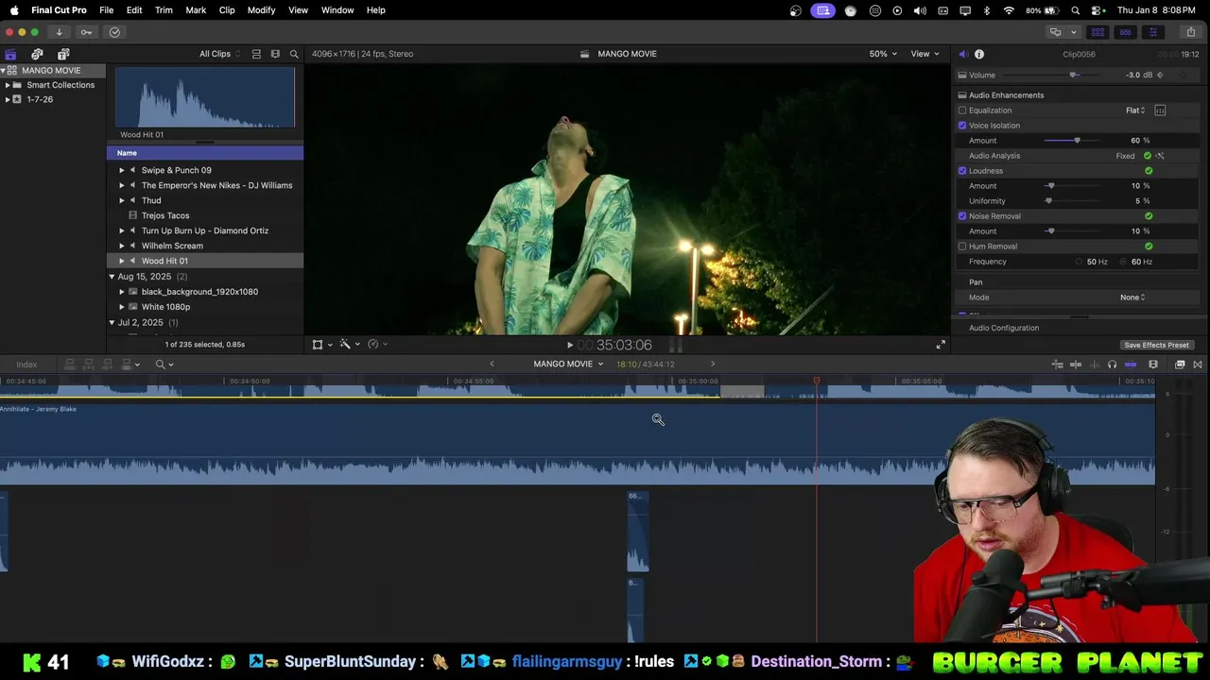Open the timeline clip appearance filmstrip icon
The height and width of the screenshot is (680, 1210).
[x=1153, y=365]
